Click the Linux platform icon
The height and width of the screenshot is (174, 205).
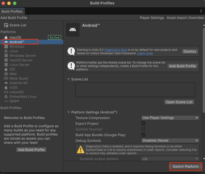6,51
